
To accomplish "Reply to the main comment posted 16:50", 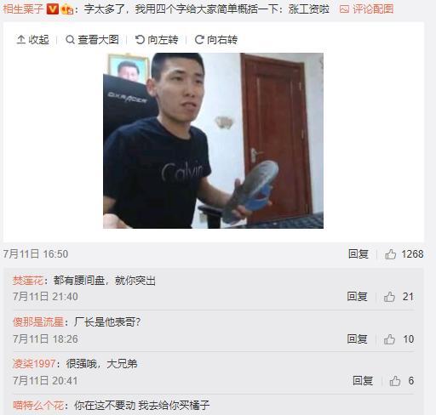I will pyautogui.click(x=359, y=254).
